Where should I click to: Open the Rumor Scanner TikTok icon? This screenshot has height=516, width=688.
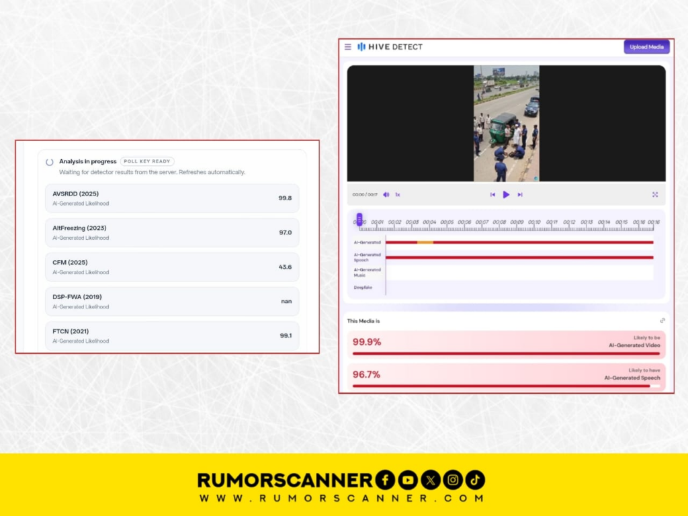pos(475,480)
